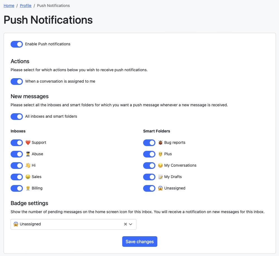The width and height of the screenshot is (279, 256).
Task: Toggle off conversation assigned to me notifications
Action: (x=17, y=82)
